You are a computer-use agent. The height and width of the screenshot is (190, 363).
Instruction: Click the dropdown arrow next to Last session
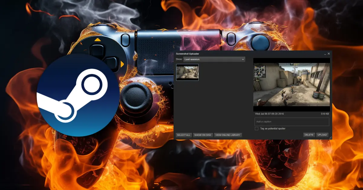[x=243, y=59]
